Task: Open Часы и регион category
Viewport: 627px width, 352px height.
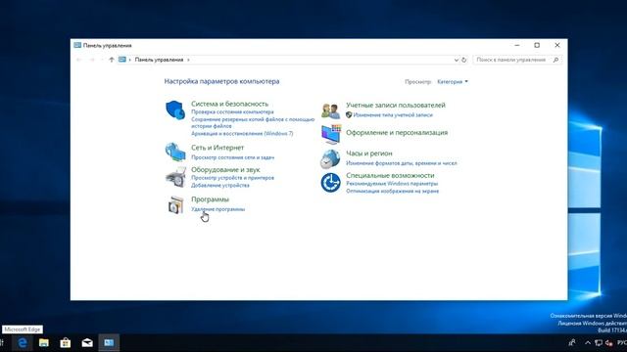Action: tap(369, 154)
